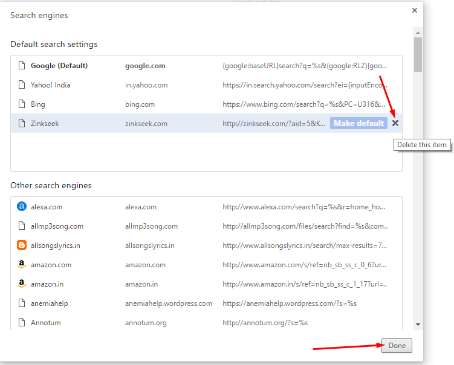Click the in.search.yahoo.com URL field
This screenshot has width=454, height=365.
pos(305,85)
